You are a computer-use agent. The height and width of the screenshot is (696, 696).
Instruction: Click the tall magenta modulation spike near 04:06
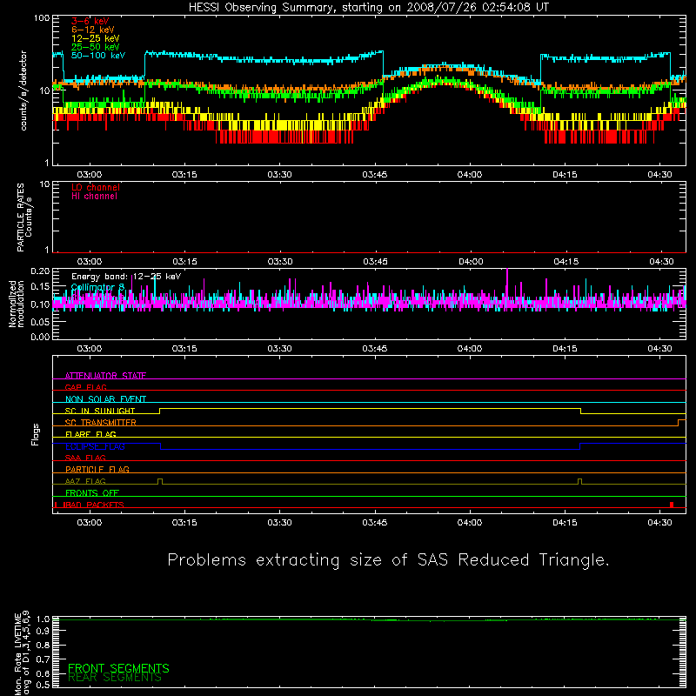click(x=507, y=282)
